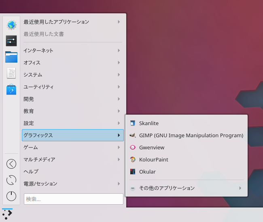Open the web browser globe icon
The width and height of the screenshot is (263, 222).
tap(11, 25)
